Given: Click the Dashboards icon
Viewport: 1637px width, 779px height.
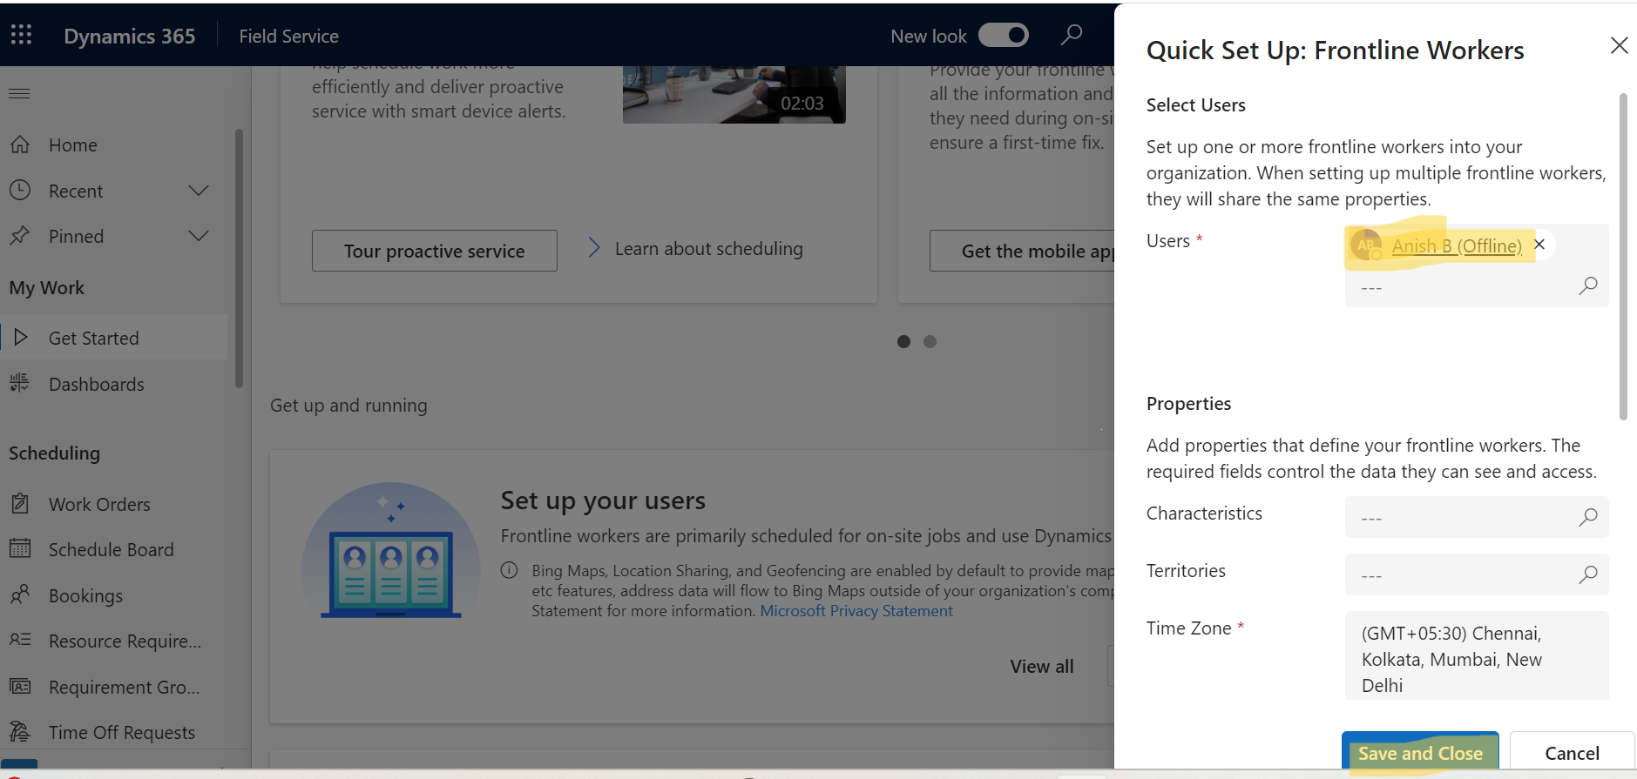Looking at the screenshot, I should point(20,383).
